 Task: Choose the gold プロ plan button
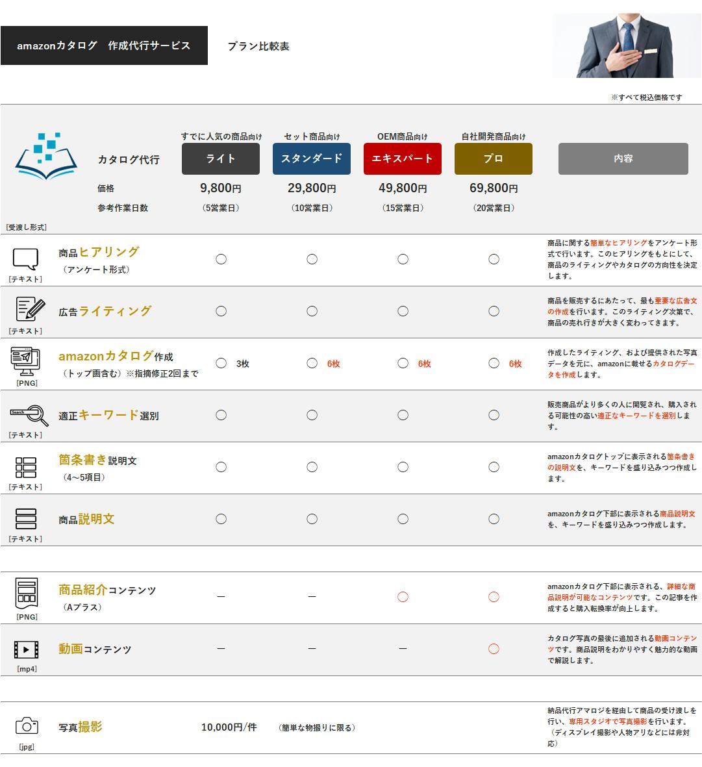(494, 158)
